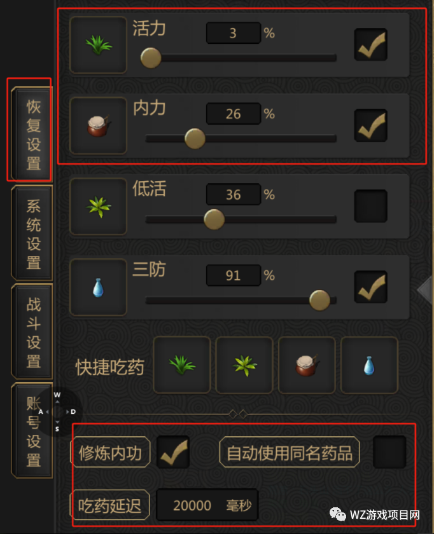Enable 自动使用同名药品 checkbox
The image size is (434, 534).
tap(389, 452)
